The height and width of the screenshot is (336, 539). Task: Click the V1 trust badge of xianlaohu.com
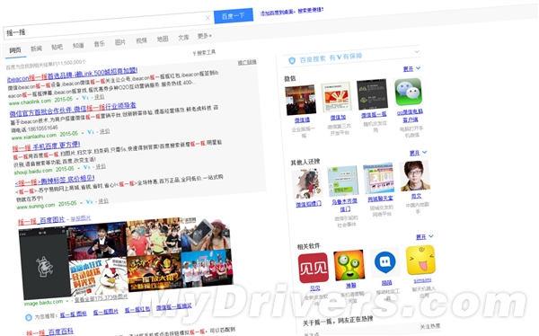click(91, 132)
